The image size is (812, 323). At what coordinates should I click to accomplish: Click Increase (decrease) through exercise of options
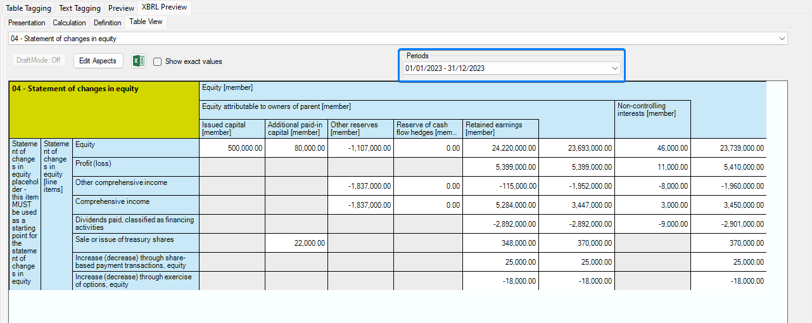[136, 281]
